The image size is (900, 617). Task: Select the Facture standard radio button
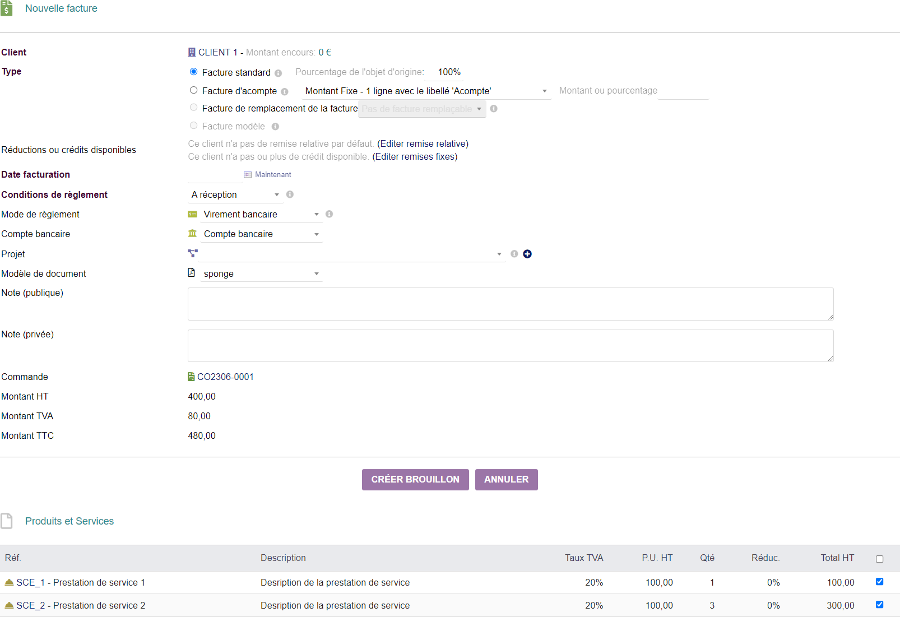coord(193,72)
